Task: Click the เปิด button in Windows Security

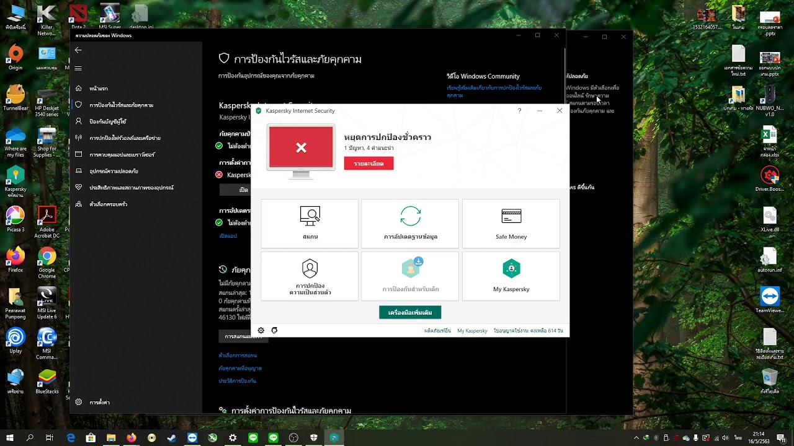Action: click(x=236, y=190)
